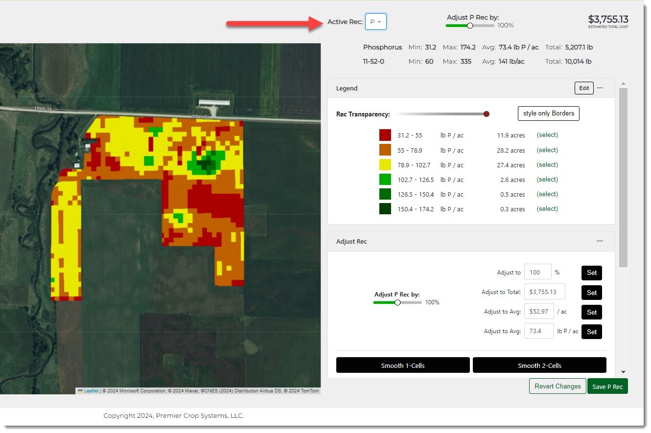The width and height of the screenshot is (651, 433).
Task: Click the yellow legend color swatch
Action: pos(385,165)
